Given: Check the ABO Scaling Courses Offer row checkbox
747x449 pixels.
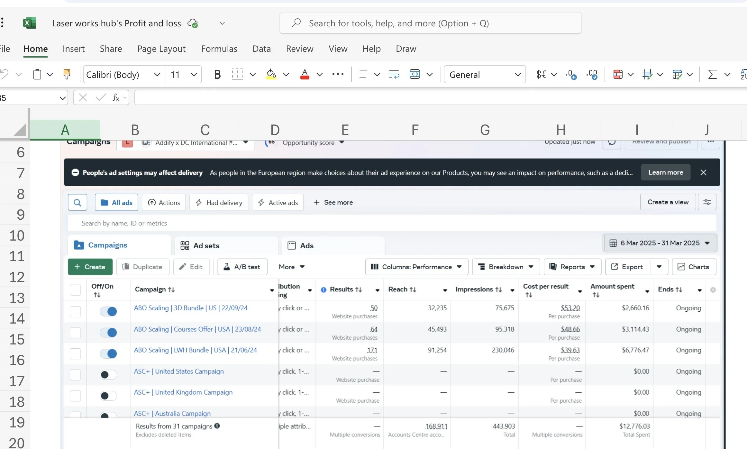Looking at the screenshot, I should (x=75, y=333).
